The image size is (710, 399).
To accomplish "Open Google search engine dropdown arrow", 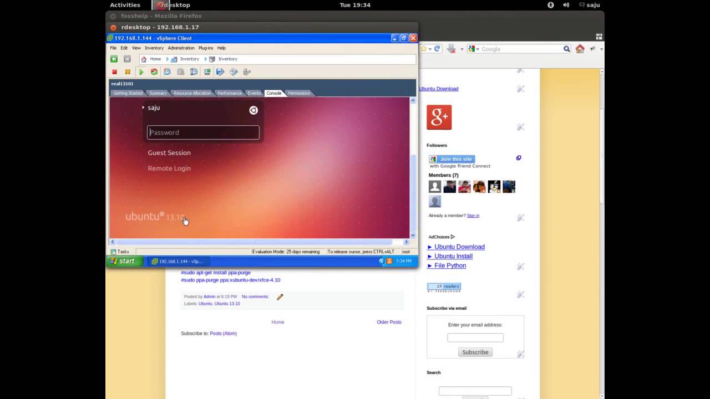I will pos(477,49).
